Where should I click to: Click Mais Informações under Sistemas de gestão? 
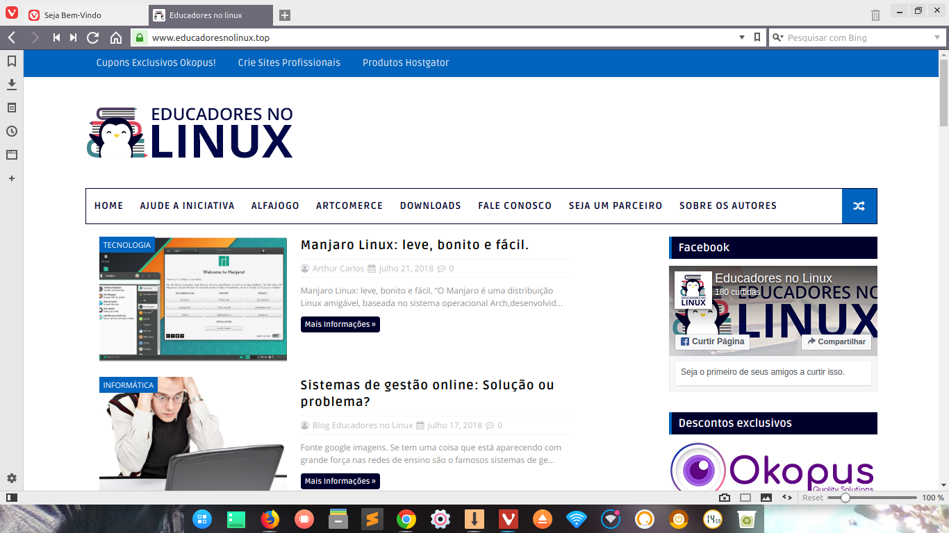tap(340, 481)
